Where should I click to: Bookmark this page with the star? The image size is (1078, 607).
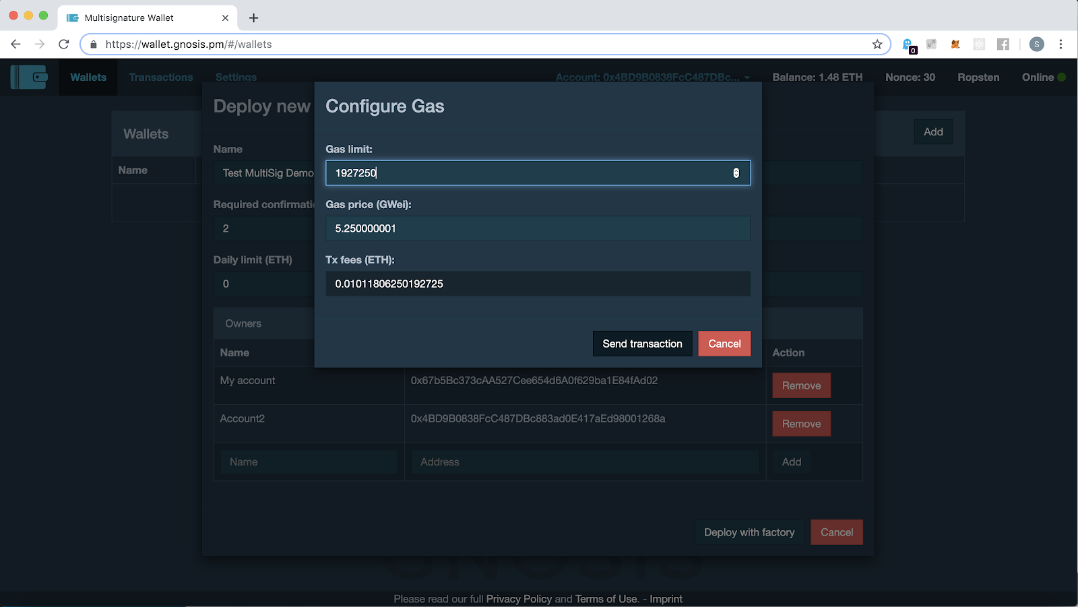(877, 44)
